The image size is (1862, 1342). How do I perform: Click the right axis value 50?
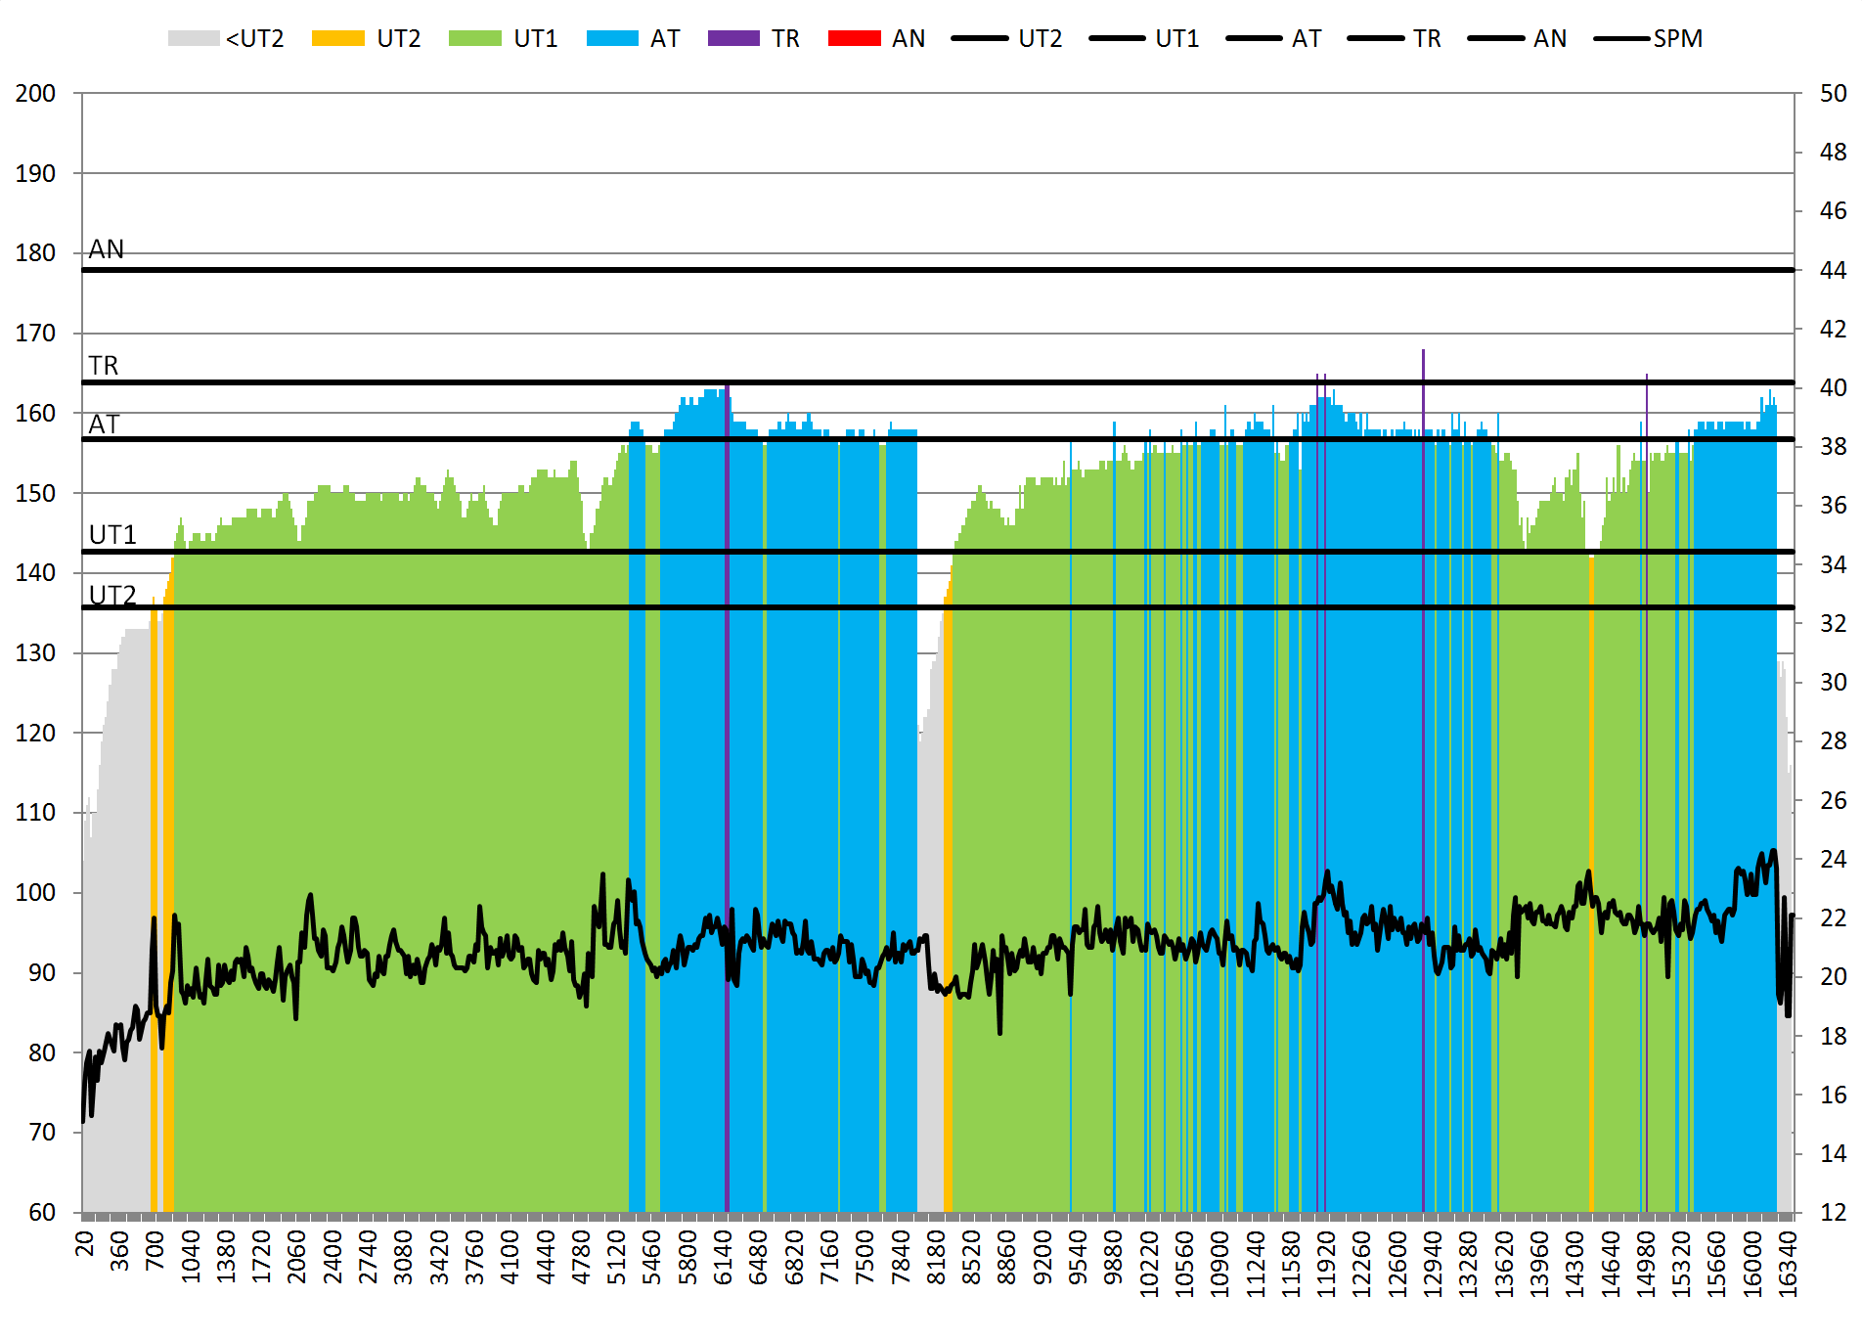[1833, 94]
